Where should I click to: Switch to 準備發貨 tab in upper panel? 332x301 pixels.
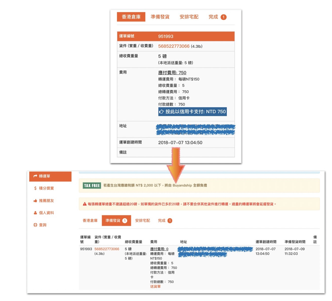[x=160, y=17]
